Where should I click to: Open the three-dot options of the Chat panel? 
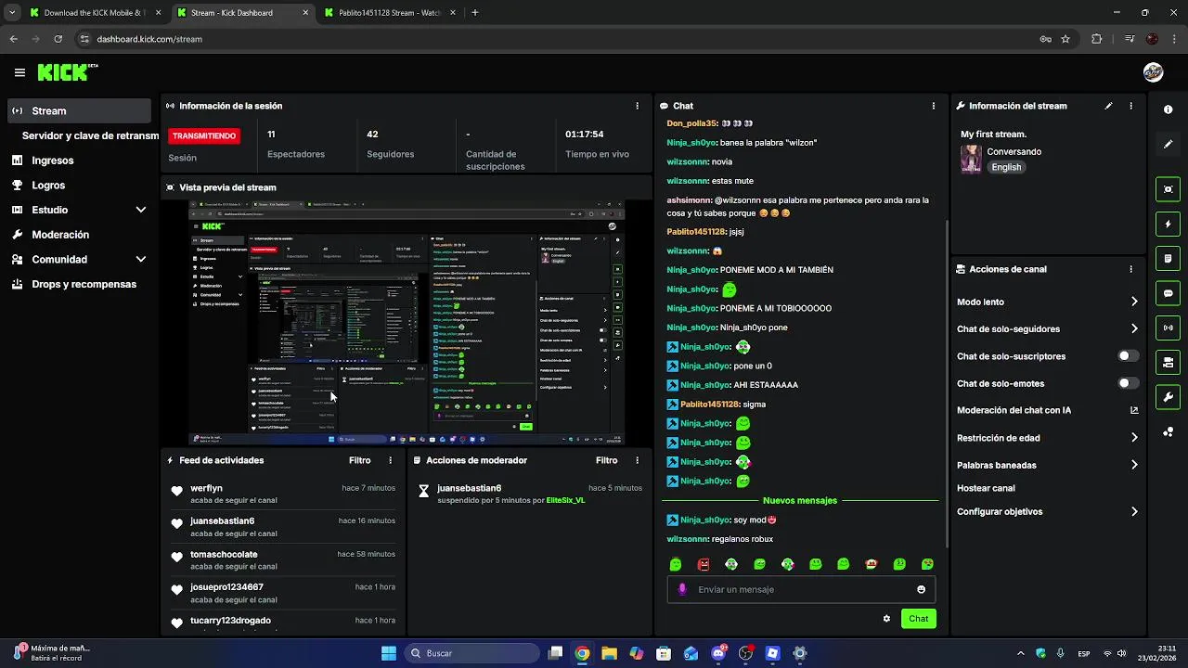(x=934, y=106)
